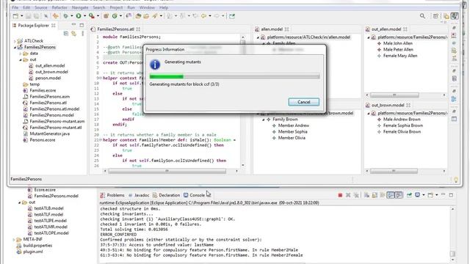Select the Package Explorer tab

click(x=33, y=26)
